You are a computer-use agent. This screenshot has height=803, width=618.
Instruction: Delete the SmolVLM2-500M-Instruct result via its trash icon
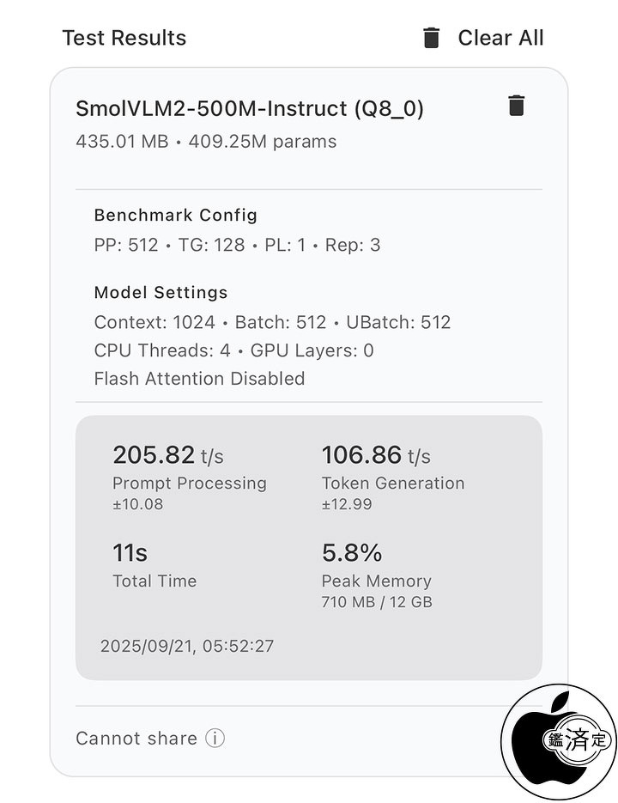516,106
